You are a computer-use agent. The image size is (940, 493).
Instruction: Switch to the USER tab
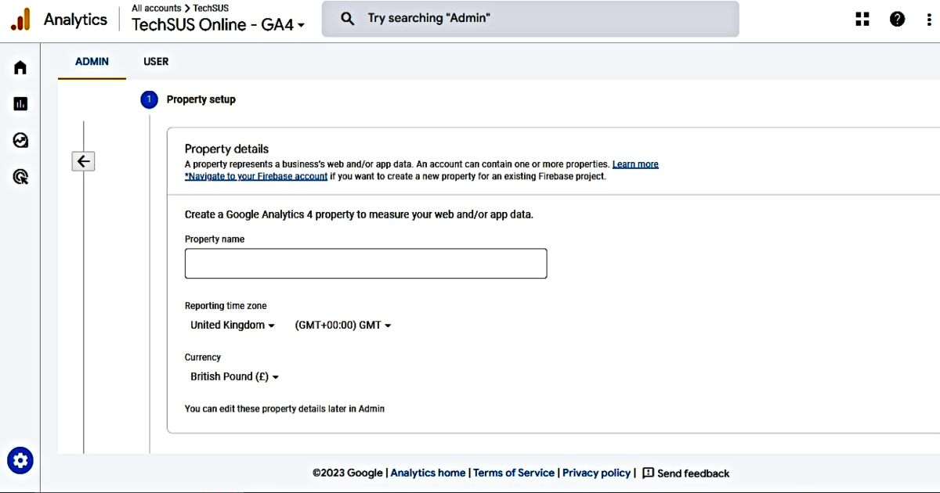pyautogui.click(x=156, y=62)
